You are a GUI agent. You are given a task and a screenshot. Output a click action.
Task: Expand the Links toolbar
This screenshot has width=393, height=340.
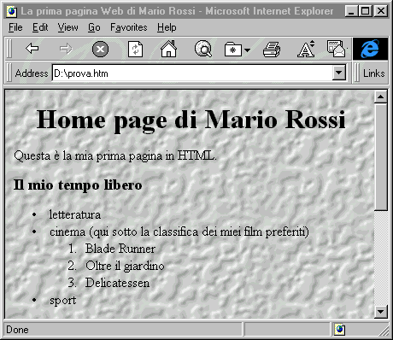[x=373, y=73]
